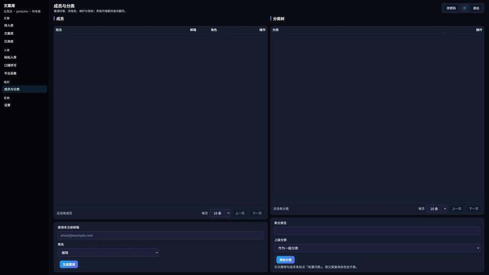Select the active 成员与分类 sidebar item

coord(24,89)
